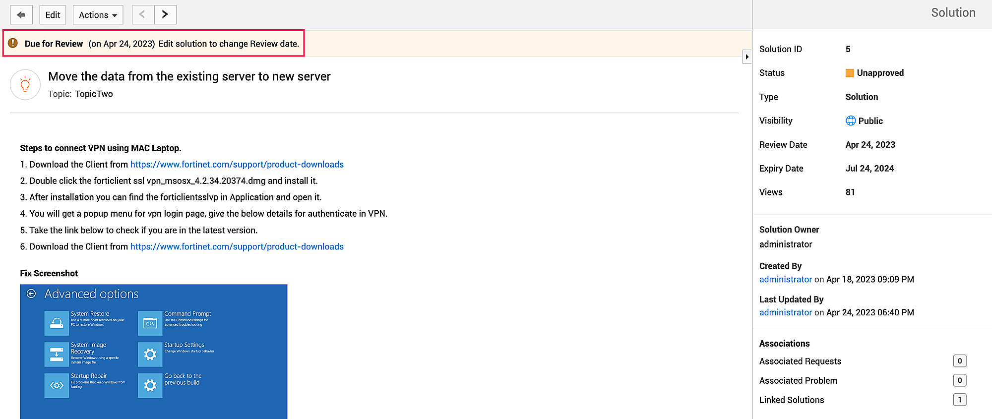Click the orange Unapproved status swatch
Screen dimensions: 992x419
point(850,73)
